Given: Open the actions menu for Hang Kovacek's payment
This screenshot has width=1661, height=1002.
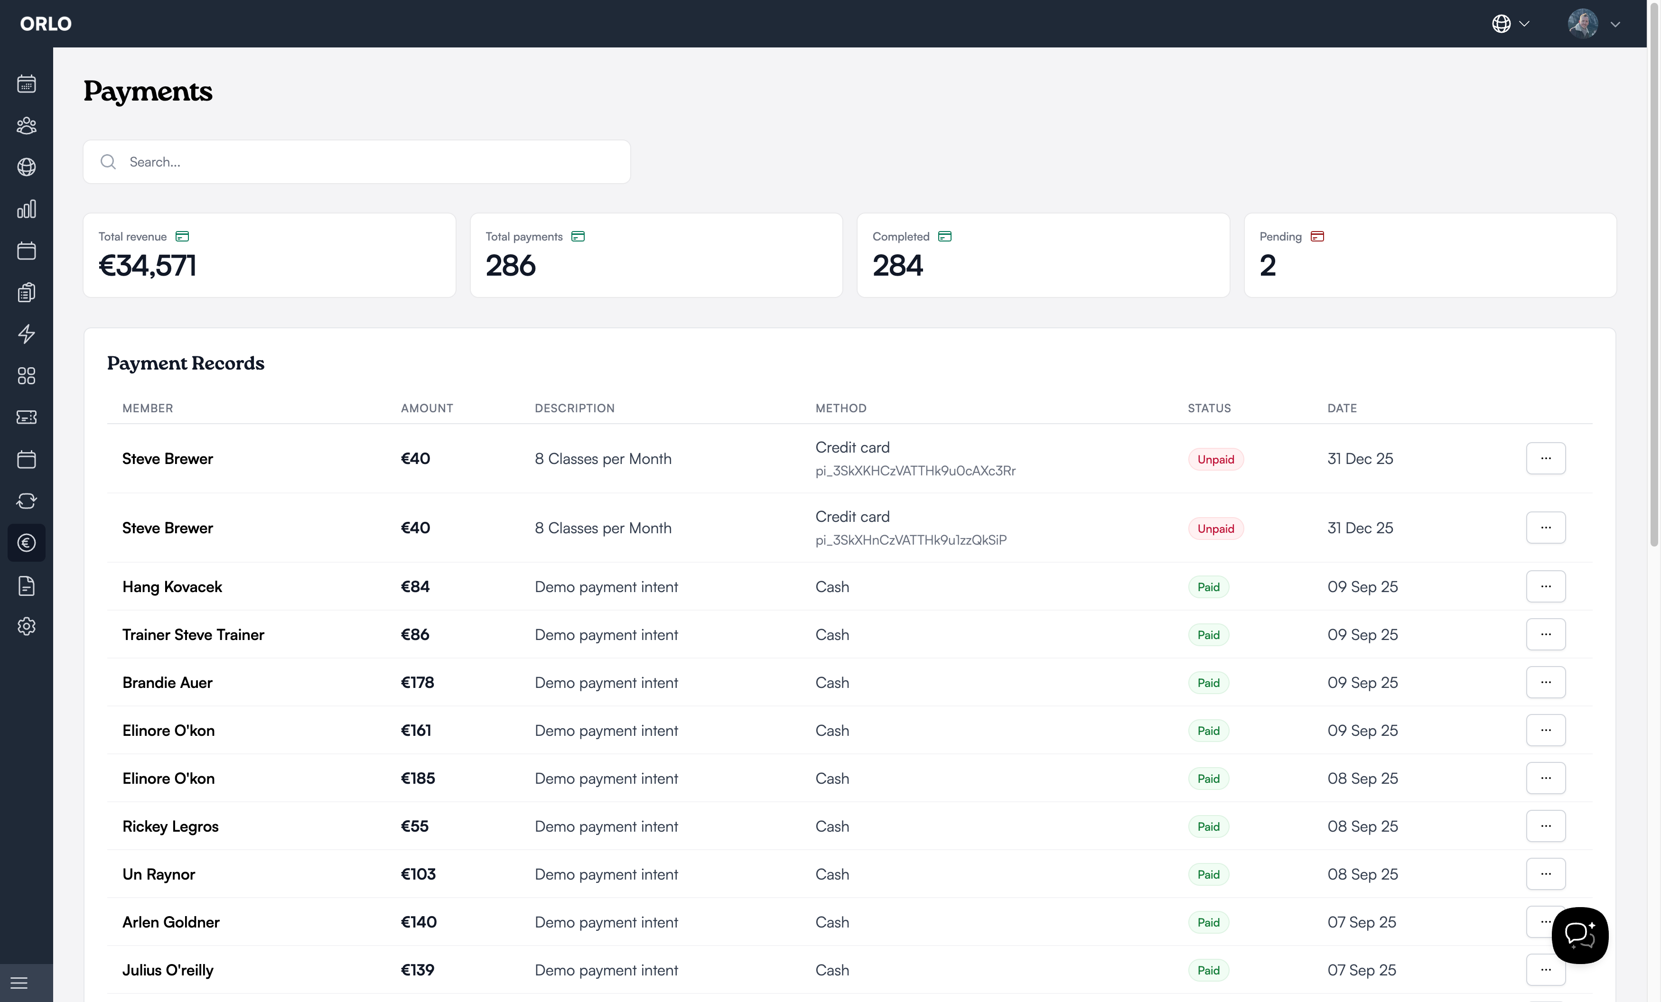Looking at the screenshot, I should pyautogui.click(x=1545, y=586).
